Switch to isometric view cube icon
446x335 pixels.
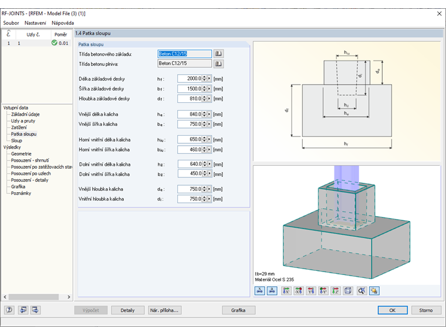[348, 291]
